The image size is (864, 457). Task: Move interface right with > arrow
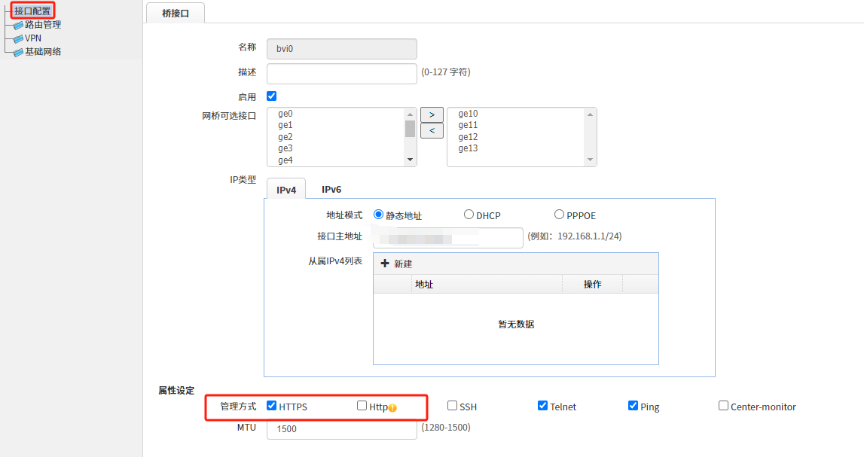(432, 115)
